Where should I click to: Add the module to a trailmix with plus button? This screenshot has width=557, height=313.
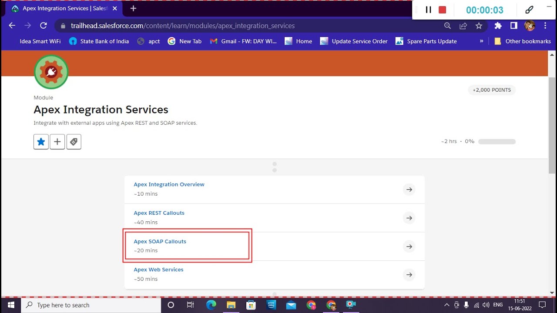point(57,142)
